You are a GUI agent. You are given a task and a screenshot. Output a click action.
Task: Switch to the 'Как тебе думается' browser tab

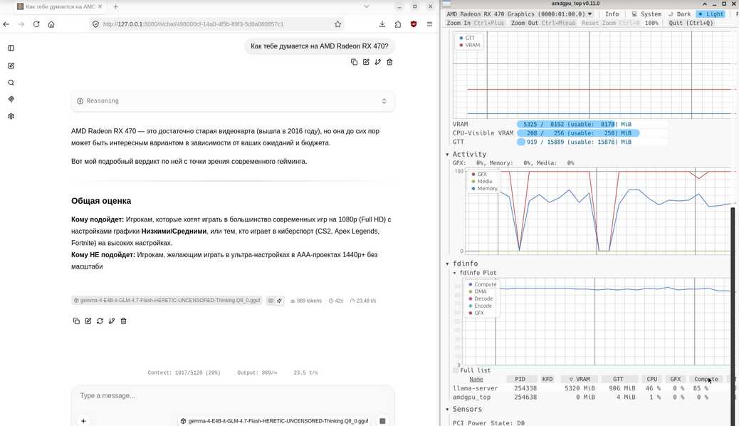click(x=59, y=6)
